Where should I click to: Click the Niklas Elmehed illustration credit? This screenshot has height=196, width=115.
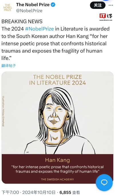click(3, 111)
